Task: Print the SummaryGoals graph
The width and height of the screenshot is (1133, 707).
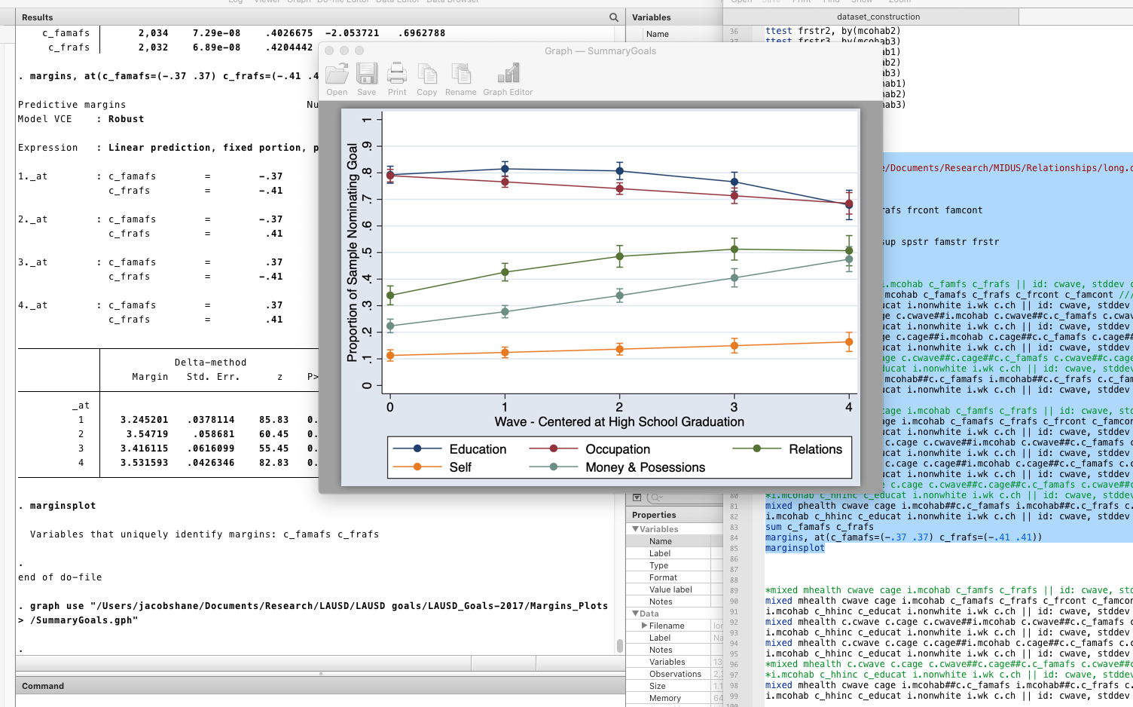Action: click(x=397, y=79)
